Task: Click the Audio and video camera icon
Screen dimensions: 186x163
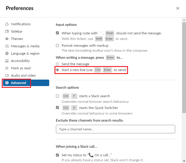Action: tap(7, 75)
